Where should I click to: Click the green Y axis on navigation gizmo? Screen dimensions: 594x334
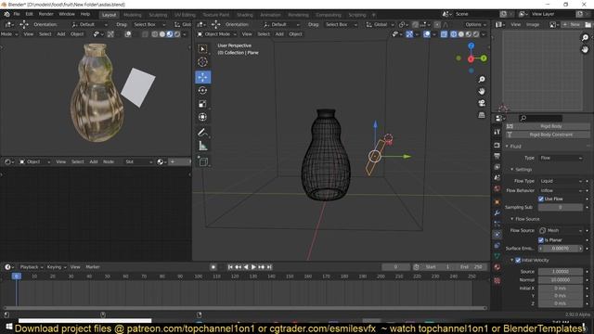click(484, 58)
